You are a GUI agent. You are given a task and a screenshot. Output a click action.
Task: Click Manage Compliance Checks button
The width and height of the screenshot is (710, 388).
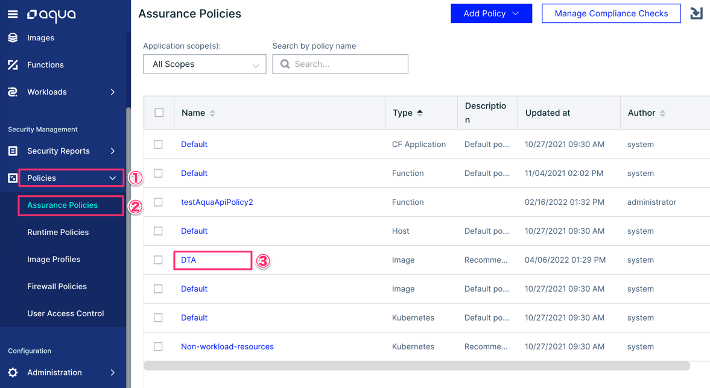pos(611,13)
